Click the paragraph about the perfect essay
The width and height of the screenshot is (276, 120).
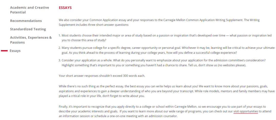click(167, 91)
